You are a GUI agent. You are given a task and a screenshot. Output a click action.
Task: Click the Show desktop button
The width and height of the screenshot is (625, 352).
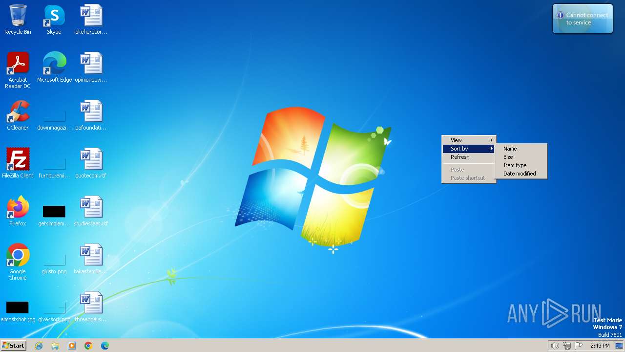coord(619,346)
